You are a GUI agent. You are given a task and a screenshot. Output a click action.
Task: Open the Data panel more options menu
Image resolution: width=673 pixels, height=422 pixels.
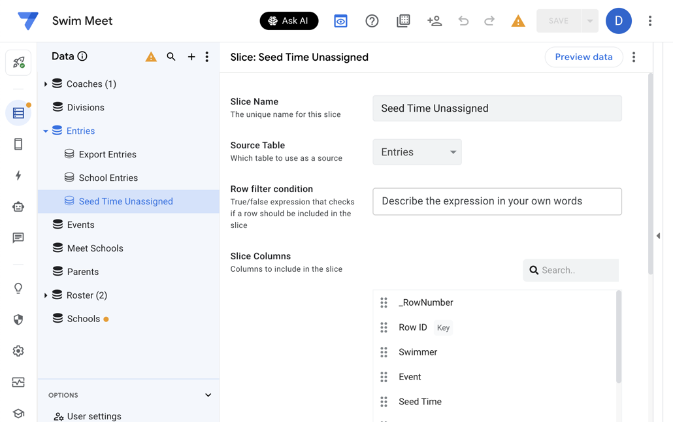coord(207,57)
